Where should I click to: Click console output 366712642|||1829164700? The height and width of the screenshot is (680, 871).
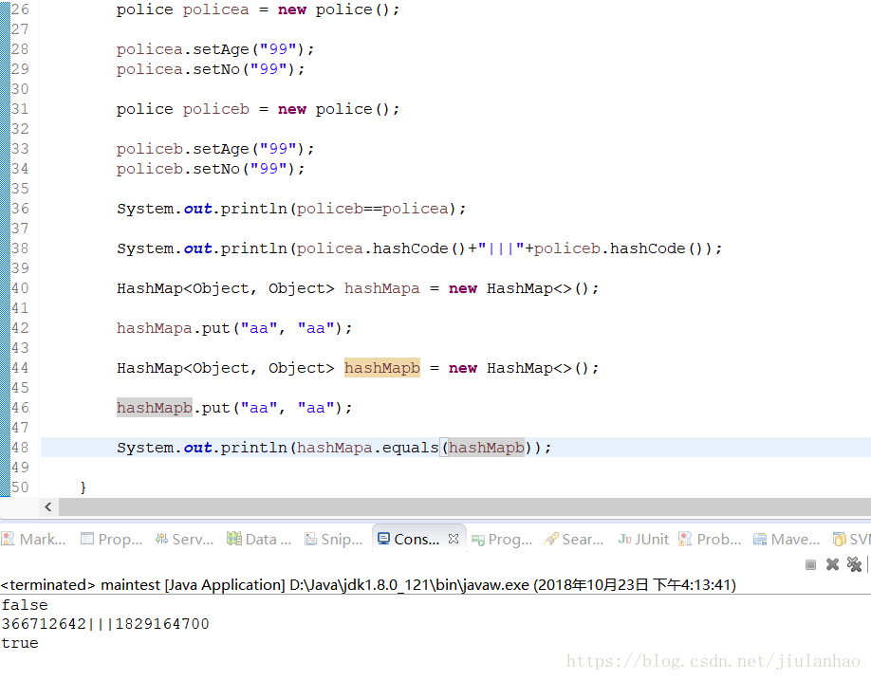[105, 624]
